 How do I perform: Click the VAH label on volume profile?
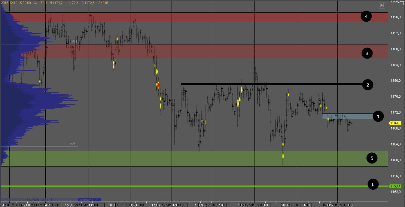tap(73, 41)
